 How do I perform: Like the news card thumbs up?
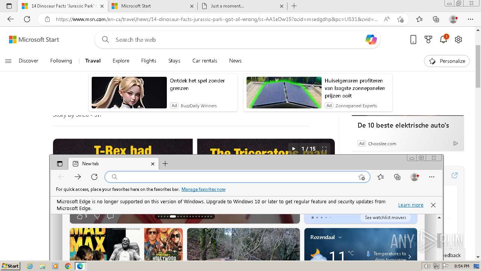[80, 216]
